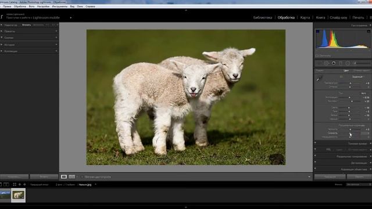Click the Reset button in right panel
This screenshot has height=209, width=372.
(359, 176)
